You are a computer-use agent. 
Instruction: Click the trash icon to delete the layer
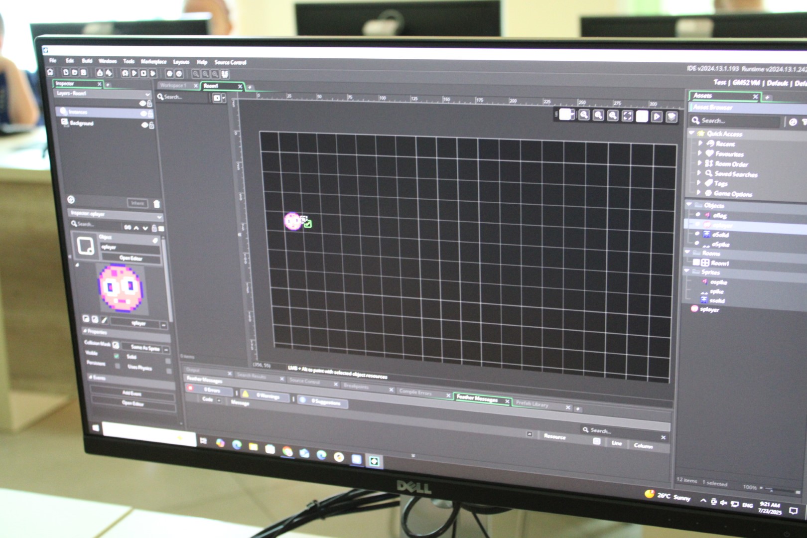pos(157,204)
